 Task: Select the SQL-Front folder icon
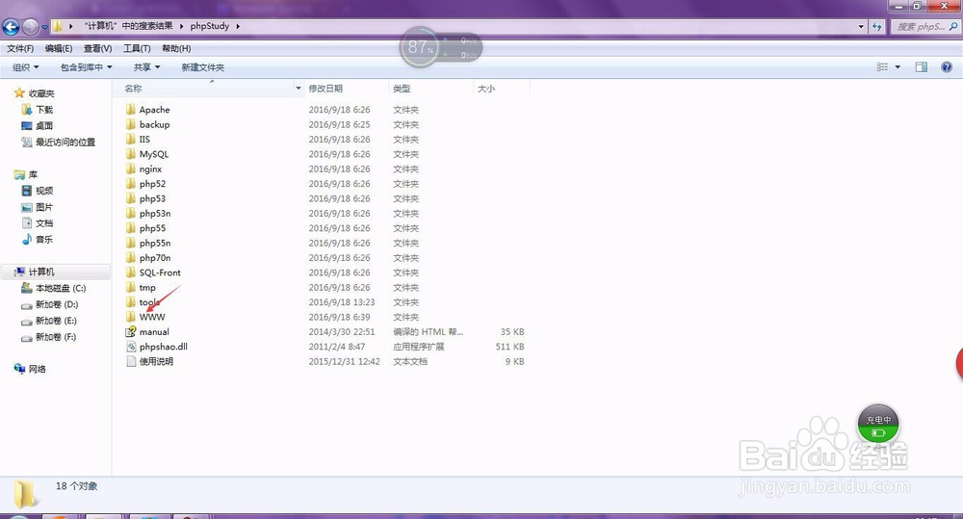pyautogui.click(x=131, y=272)
